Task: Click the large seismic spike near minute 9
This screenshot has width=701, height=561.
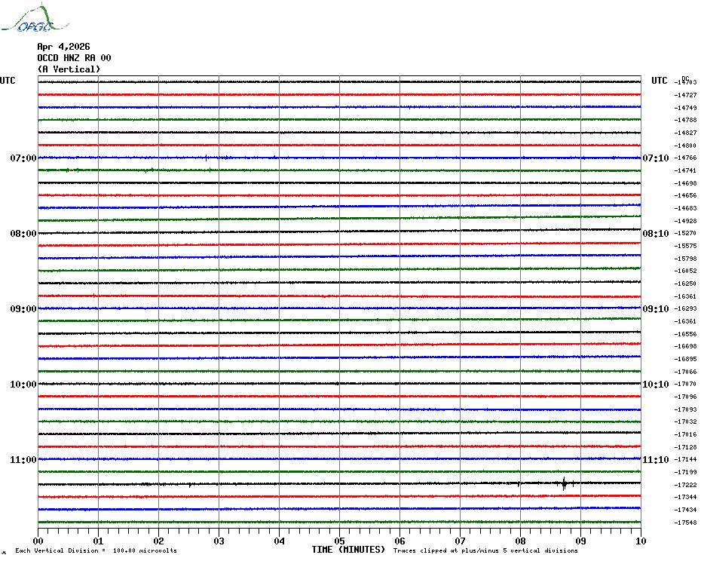Action: click(564, 483)
